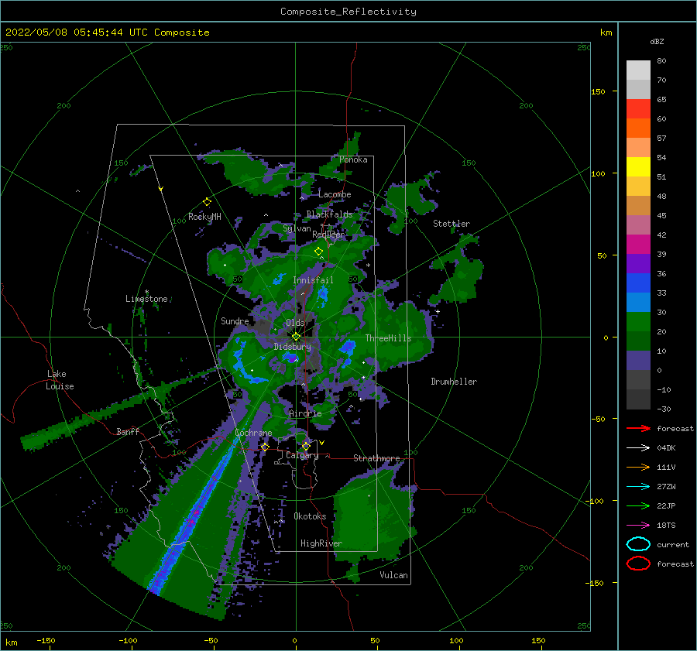
Task: Click the yellow diamond marker below Cochrane
Action: [265, 447]
